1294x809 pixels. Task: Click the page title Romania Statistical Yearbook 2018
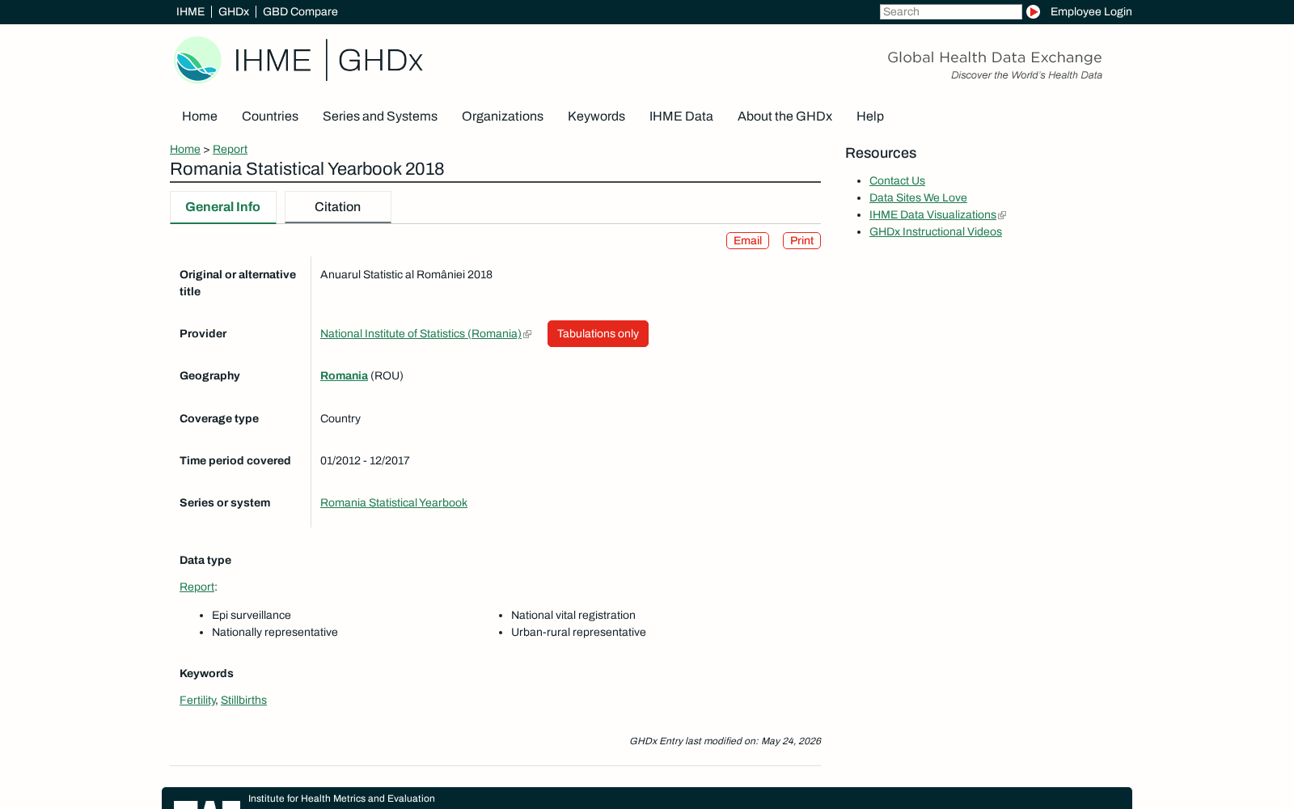(x=307, y=169)
